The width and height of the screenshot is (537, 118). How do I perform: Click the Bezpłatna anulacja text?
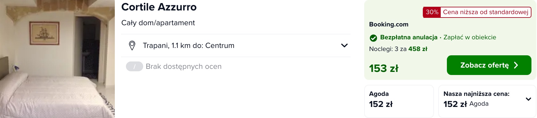(x=409, y=37)
